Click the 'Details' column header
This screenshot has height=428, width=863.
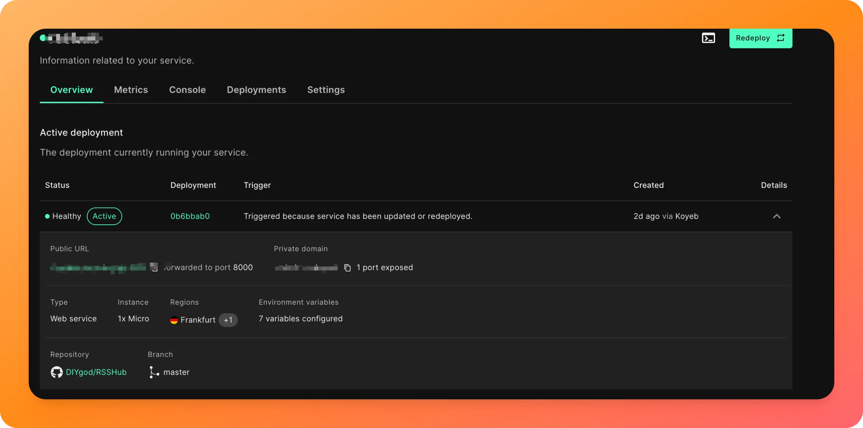[774, 185]
